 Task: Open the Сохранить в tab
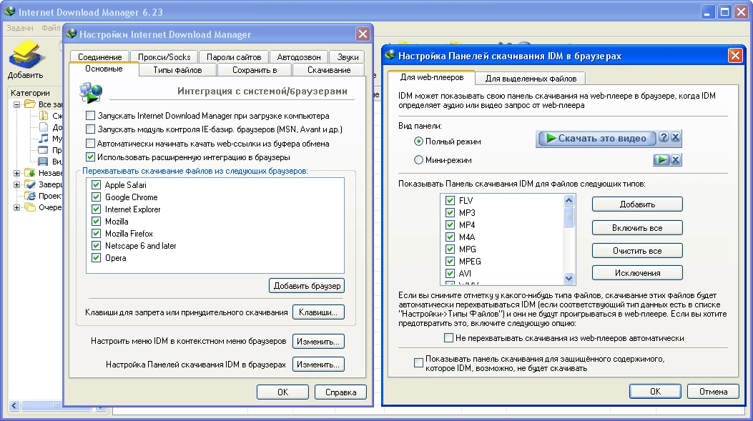pos(255,70)
